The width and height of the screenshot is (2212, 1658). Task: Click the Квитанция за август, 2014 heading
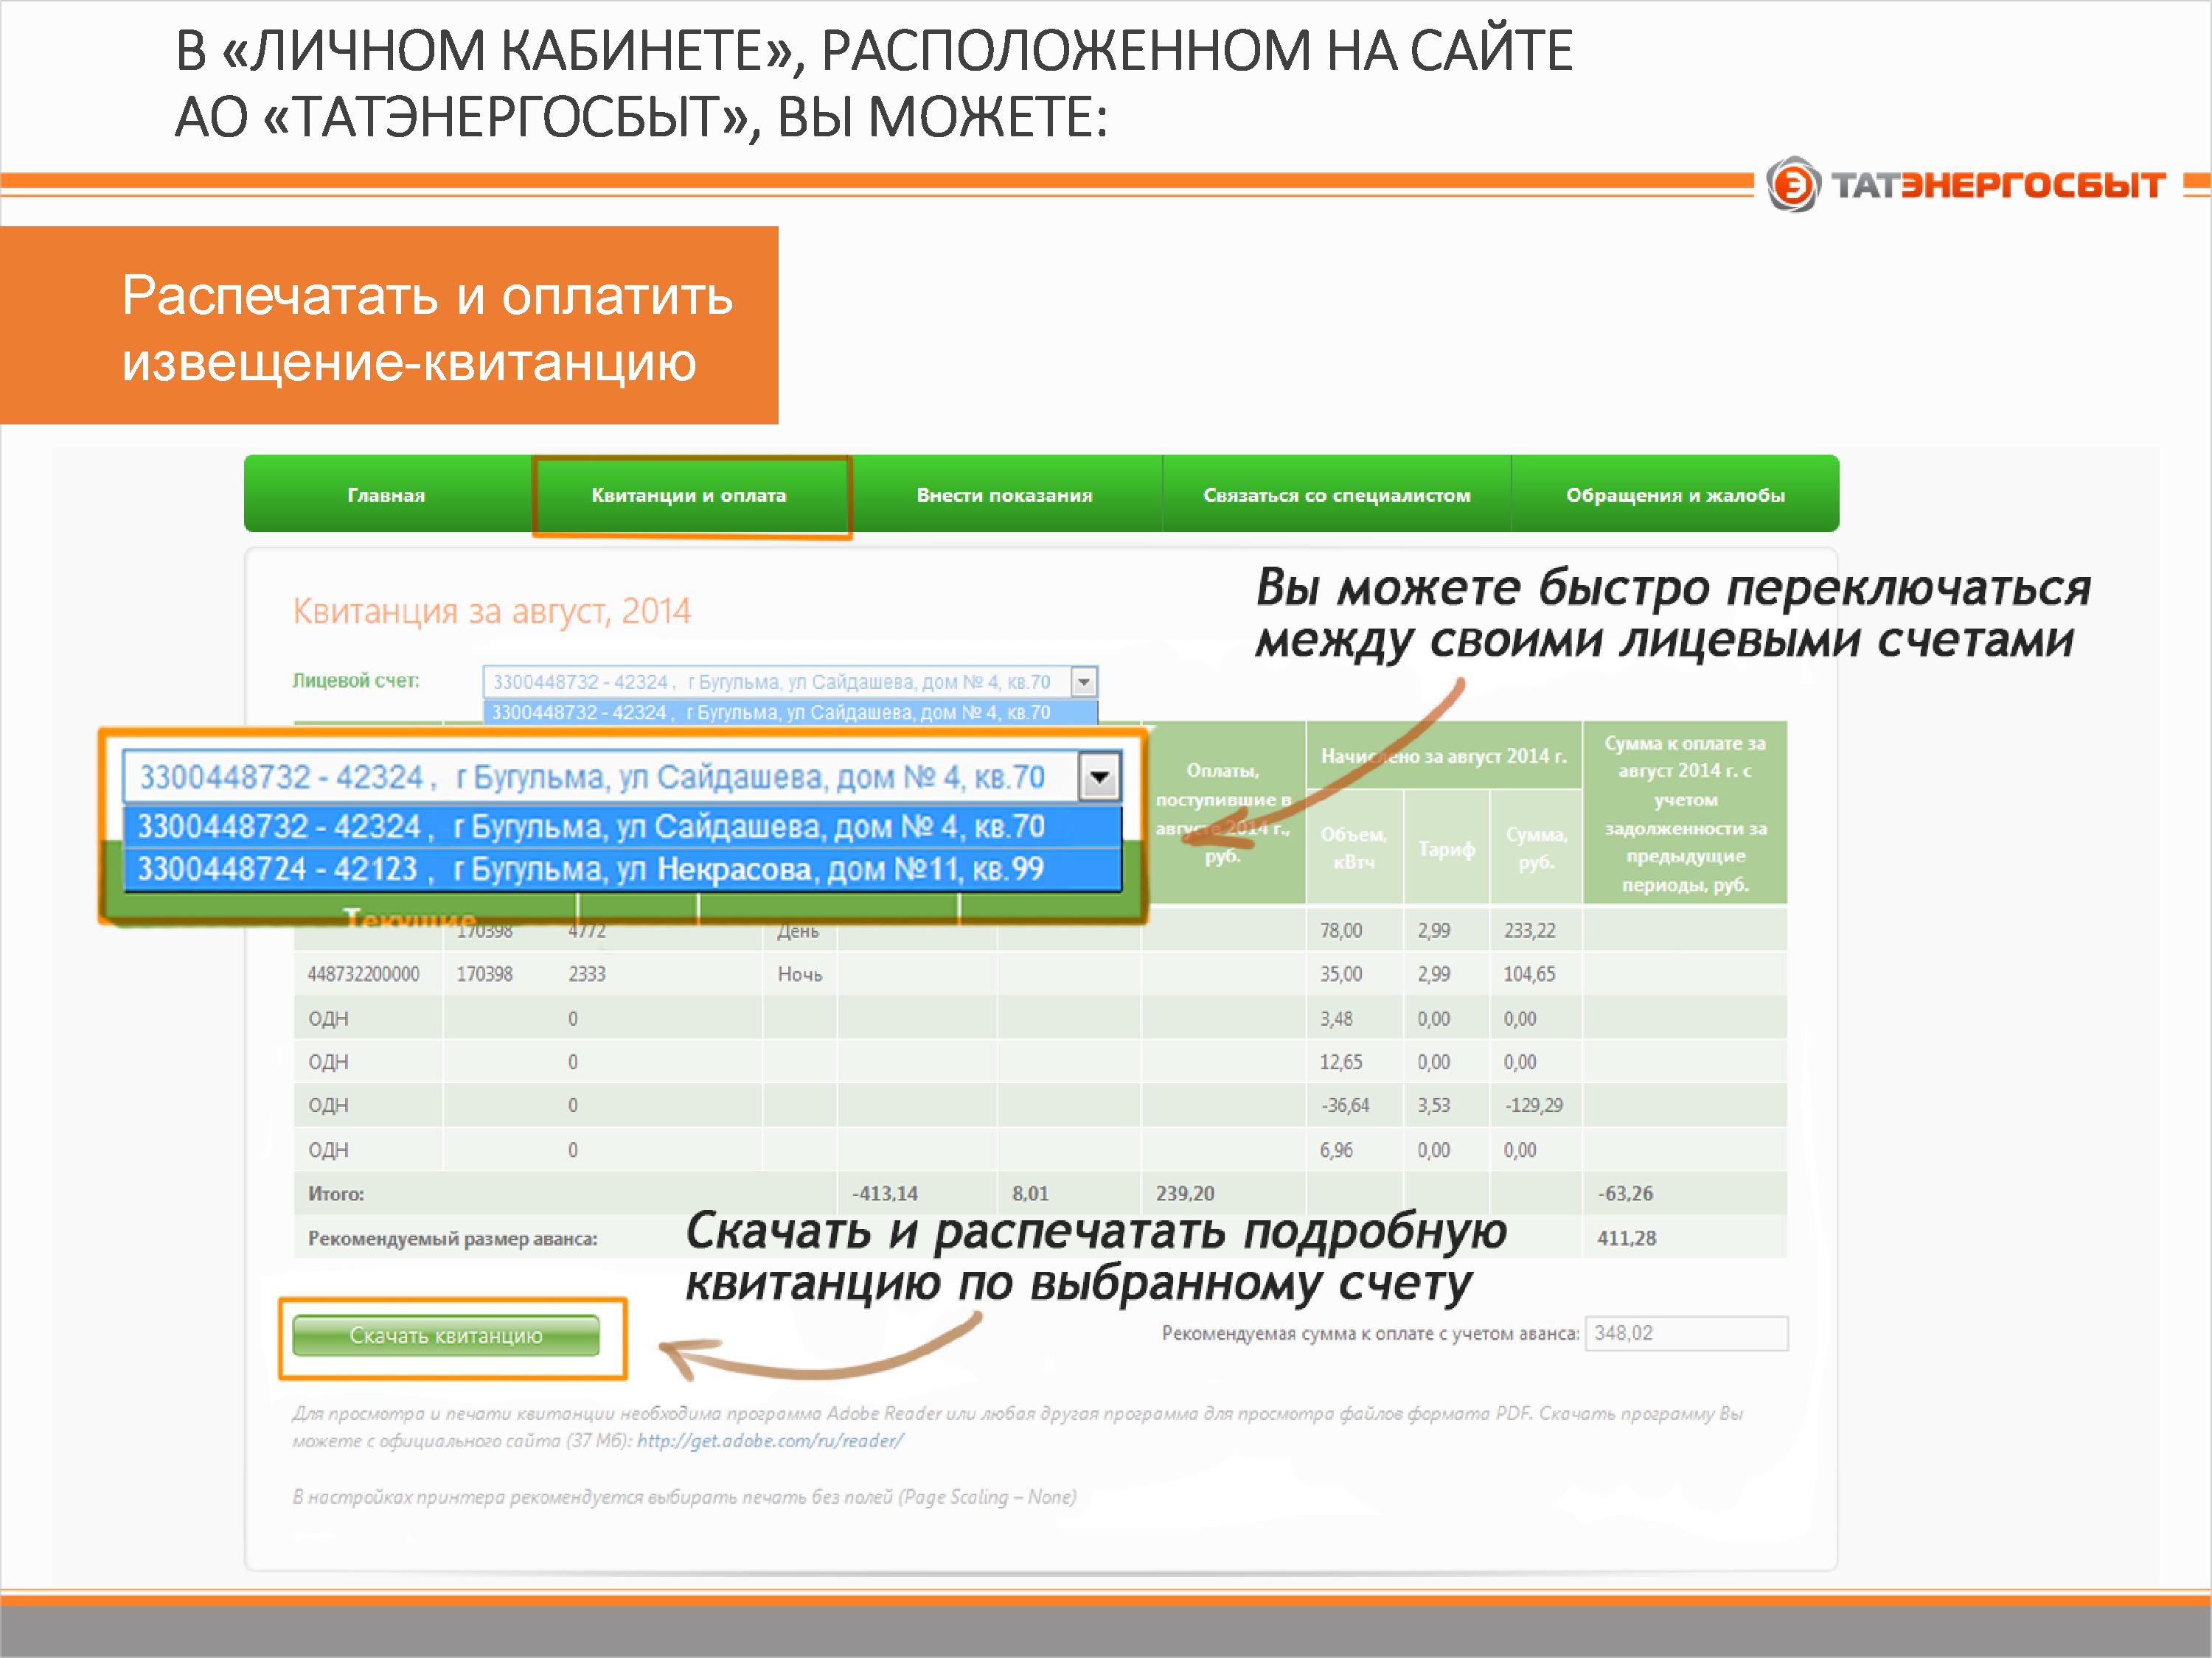tap(492, 611)
